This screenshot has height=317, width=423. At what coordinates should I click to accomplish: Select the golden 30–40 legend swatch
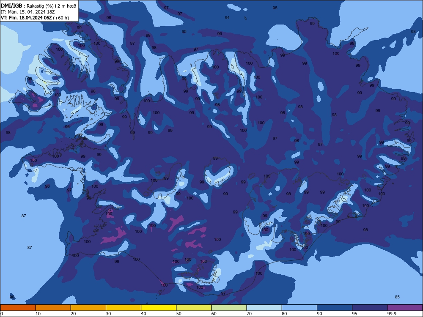(124, 308)
